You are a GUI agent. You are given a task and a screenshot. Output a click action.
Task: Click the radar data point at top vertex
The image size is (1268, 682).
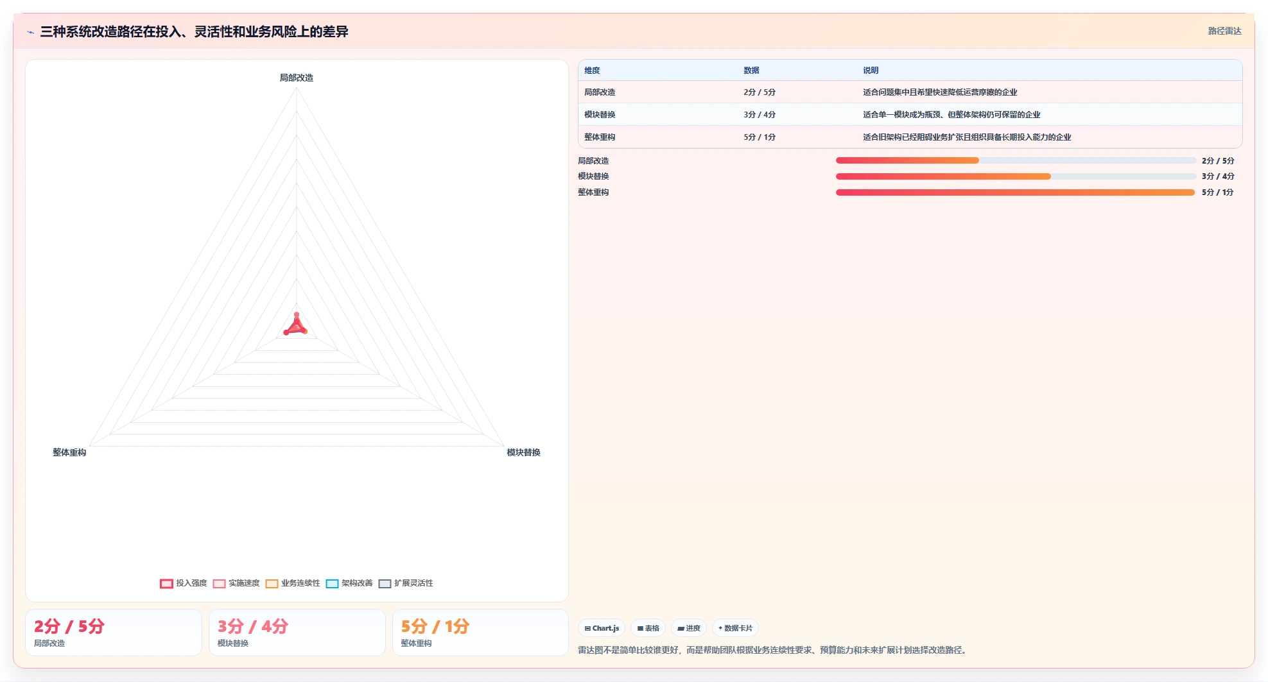click(x=297, y=314)
